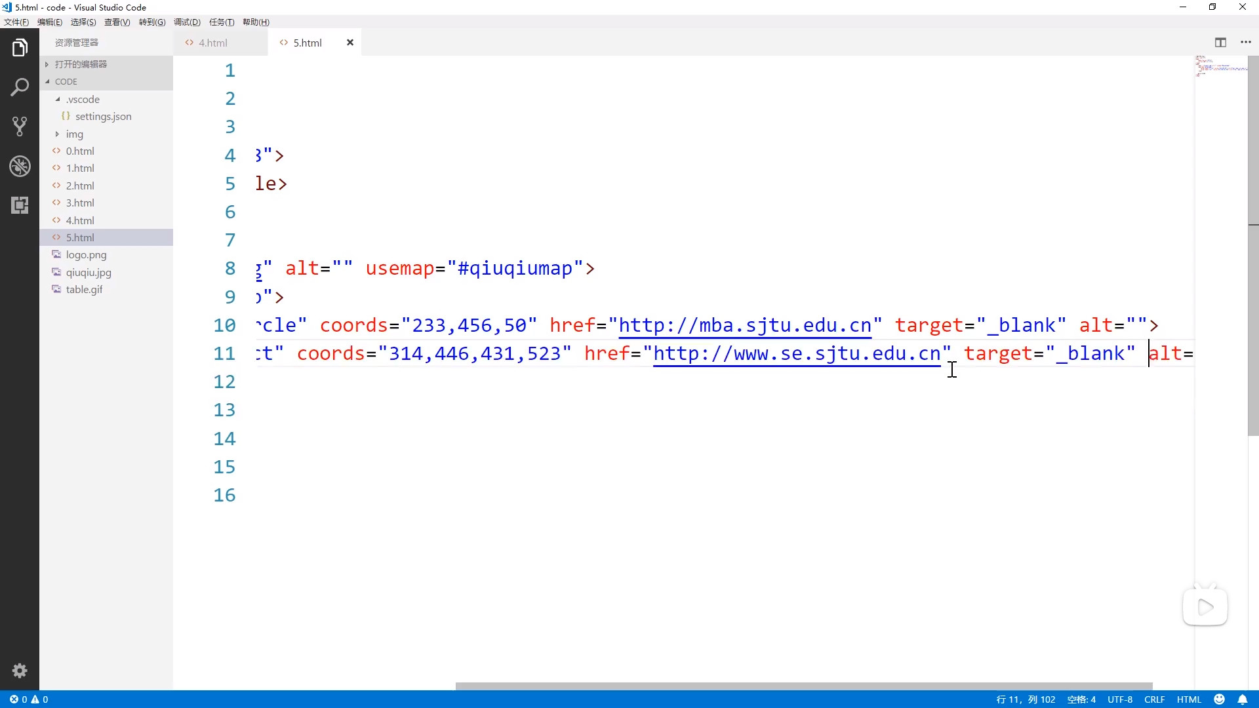Switch to the 4.html tab

point(213,43)
